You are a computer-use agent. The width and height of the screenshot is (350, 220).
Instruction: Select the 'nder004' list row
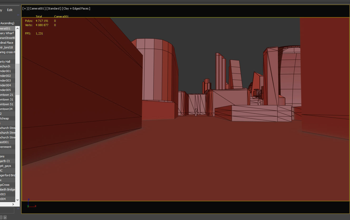8,85
